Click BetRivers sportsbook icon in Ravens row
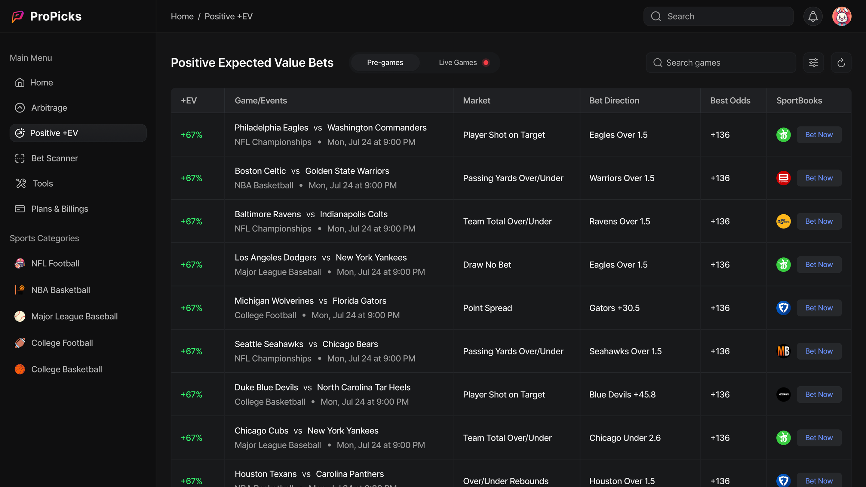 [783, 221]
